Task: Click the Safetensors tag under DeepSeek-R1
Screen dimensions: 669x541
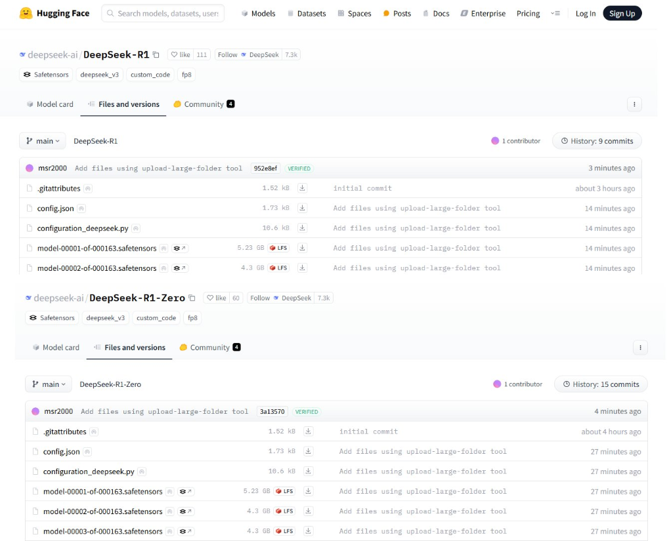Action: coord(46,75)
